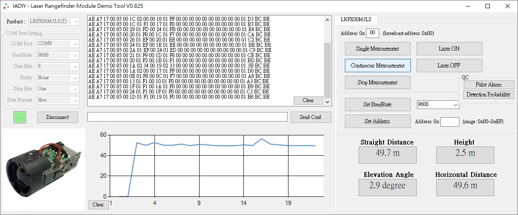Viewport: 518px width, 215px height.
Task: Click the command input text field
Action: pos(187,117)
